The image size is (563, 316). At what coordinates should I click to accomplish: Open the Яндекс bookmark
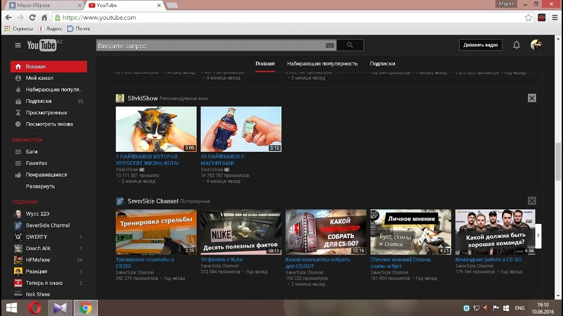click(x=50, y=29)
